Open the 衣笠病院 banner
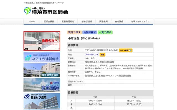Viewport: 177px width, 110px height. pyautogui.click(x=42, y=85)
